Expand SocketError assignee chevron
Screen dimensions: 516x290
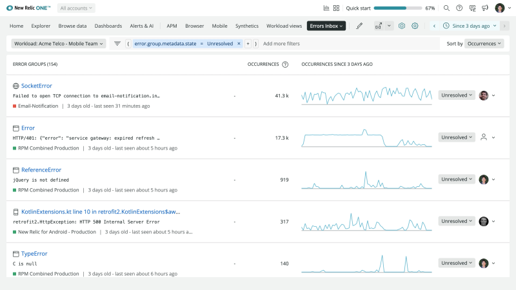[493, 95]
